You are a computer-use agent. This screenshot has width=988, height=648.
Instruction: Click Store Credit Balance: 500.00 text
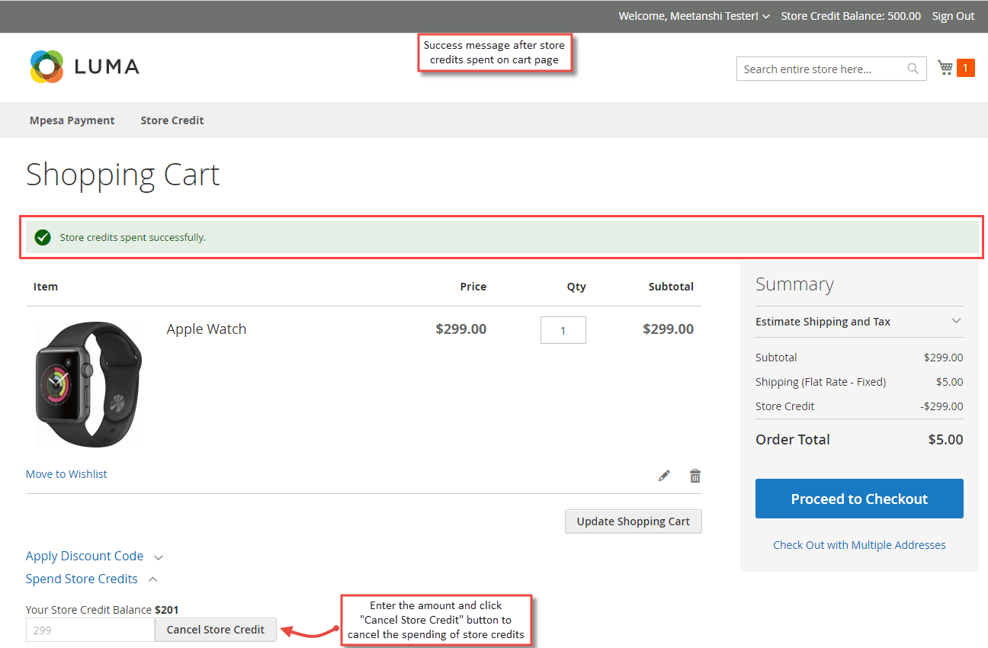click(x=851, y=16)
